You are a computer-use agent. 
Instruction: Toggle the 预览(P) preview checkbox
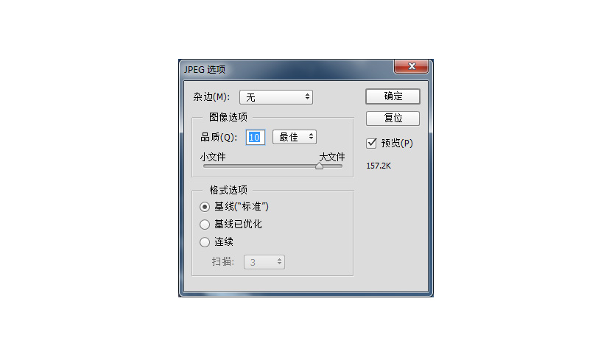click(371, 144)
